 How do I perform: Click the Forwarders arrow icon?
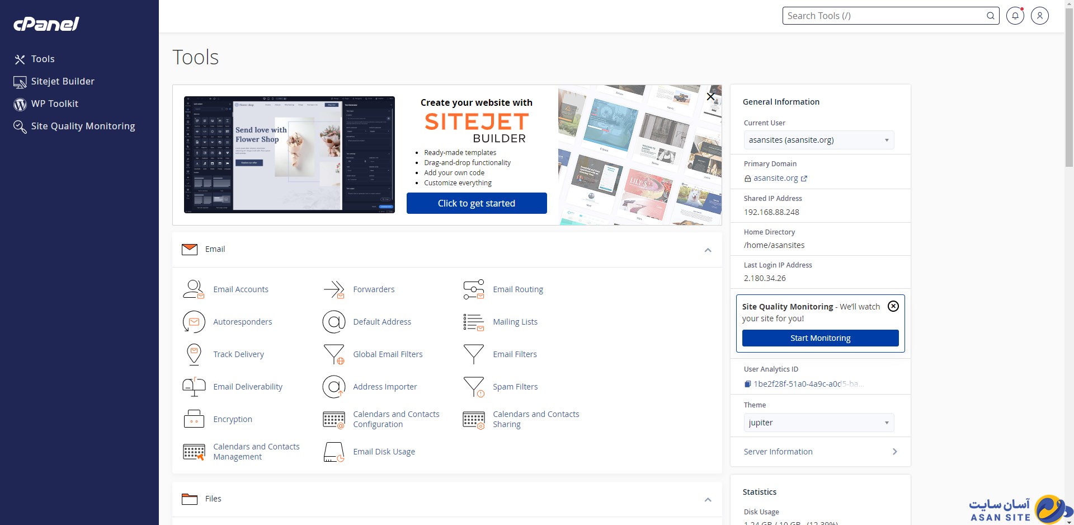[334, 289]
